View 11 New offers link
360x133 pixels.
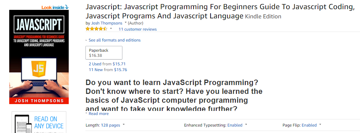96,70
